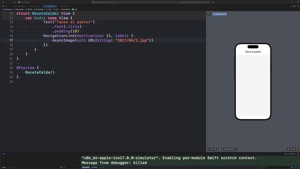Open the iPhone 15 Pro device dropdown
Viewport: 300px width, 169px height.
coord(230,149)
